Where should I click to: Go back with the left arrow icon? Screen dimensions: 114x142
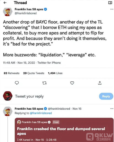(5, 3)
